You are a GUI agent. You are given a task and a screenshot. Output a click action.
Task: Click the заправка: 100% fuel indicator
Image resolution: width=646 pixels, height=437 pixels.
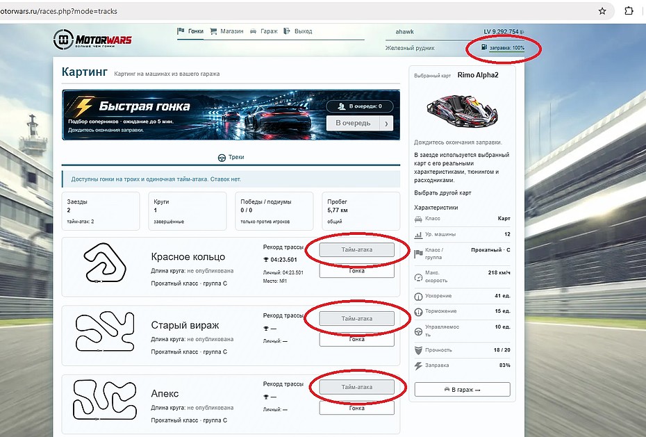coord(503,48)
